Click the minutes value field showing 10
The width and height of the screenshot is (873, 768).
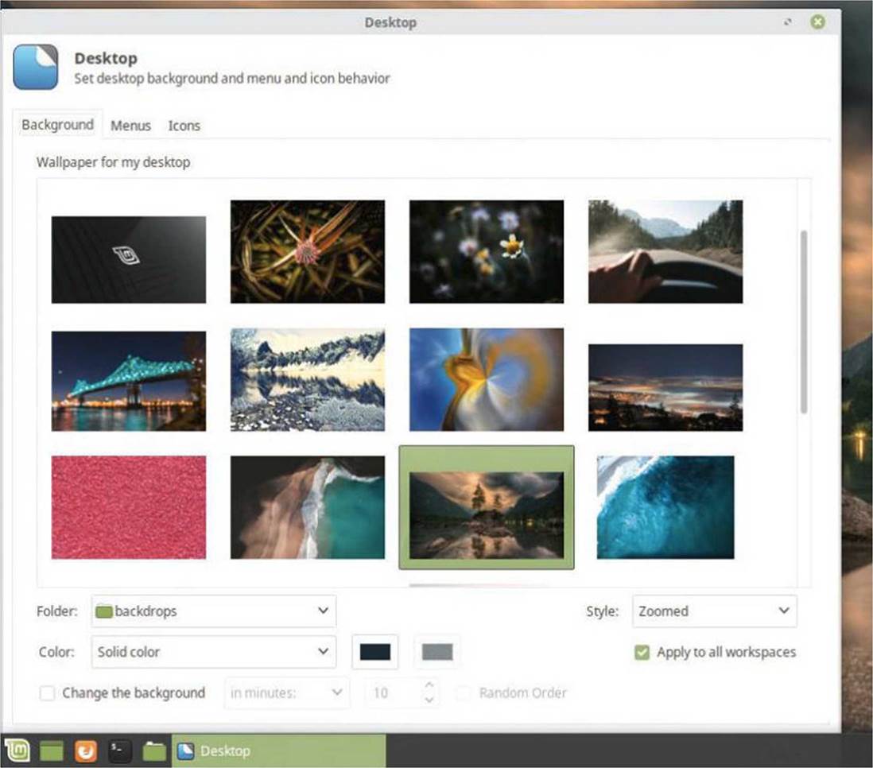coord(393,692)
